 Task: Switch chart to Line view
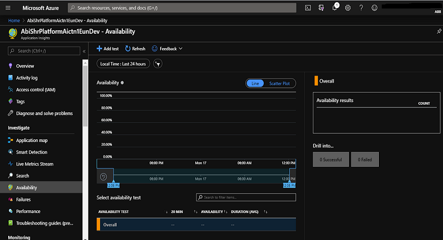(x=255, y=83)
